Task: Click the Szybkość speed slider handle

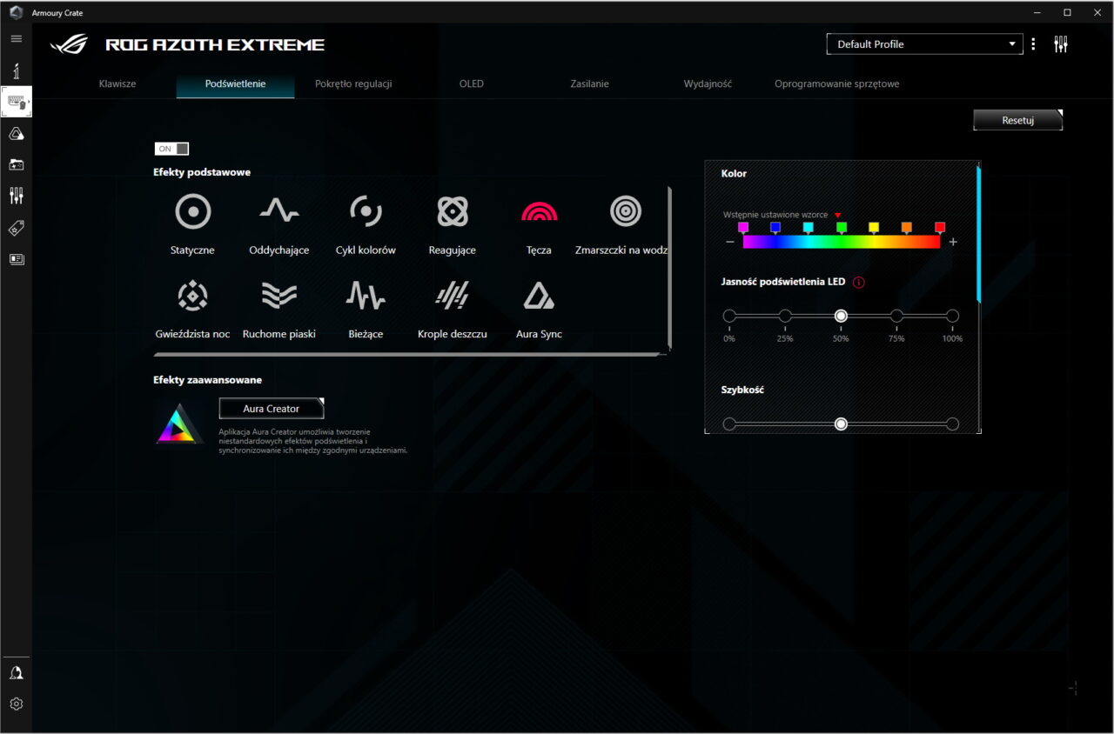Action: point(841,424)
